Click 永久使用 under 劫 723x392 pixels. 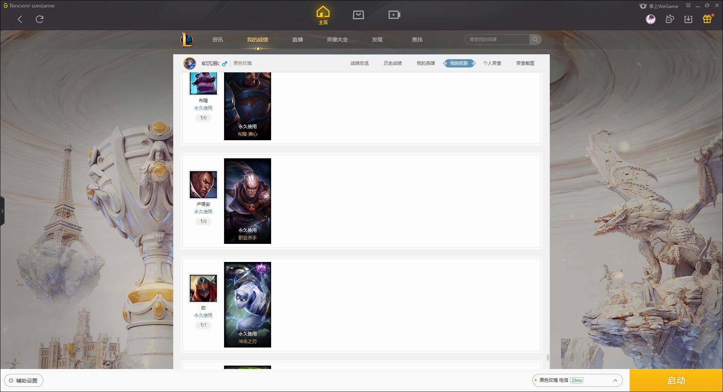point(203,315)
